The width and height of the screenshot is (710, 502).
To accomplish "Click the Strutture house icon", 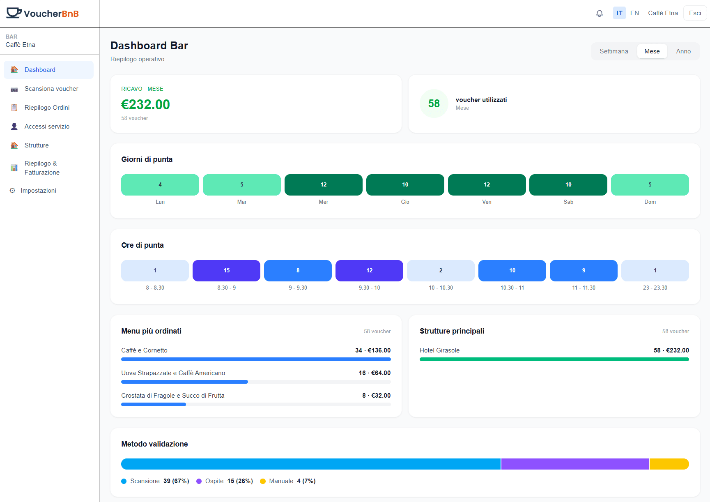I will (x=14, y=145).
